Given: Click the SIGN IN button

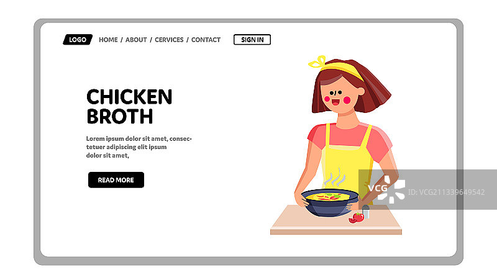Looking at the screenshot, I should point(252,40).
